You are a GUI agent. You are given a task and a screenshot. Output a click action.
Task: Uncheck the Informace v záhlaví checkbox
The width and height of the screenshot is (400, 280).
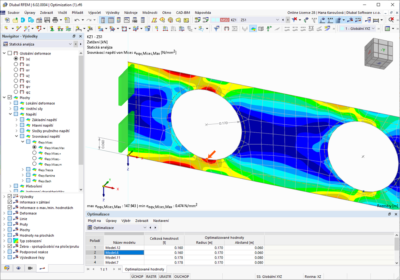pyautogui.click(x=10, y=202)
